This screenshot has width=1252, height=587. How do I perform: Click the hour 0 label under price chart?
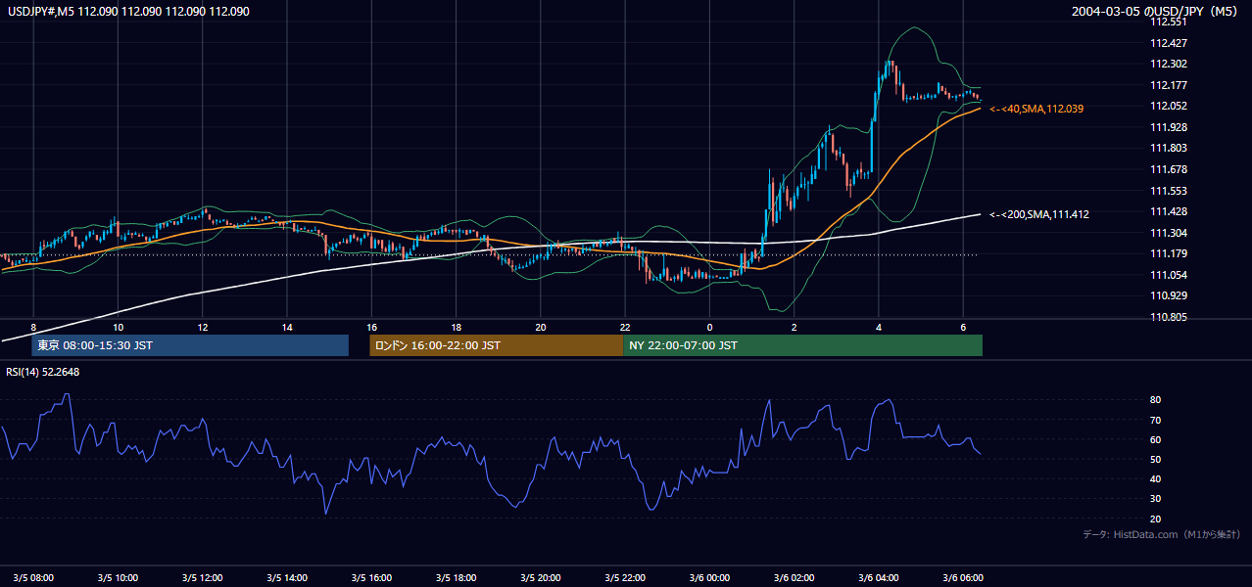pyautogui.click(x=709, y=327)
